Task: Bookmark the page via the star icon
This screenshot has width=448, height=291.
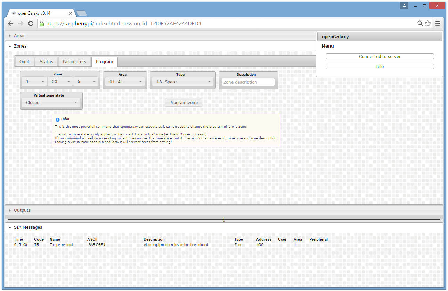Action: (427, 23)
